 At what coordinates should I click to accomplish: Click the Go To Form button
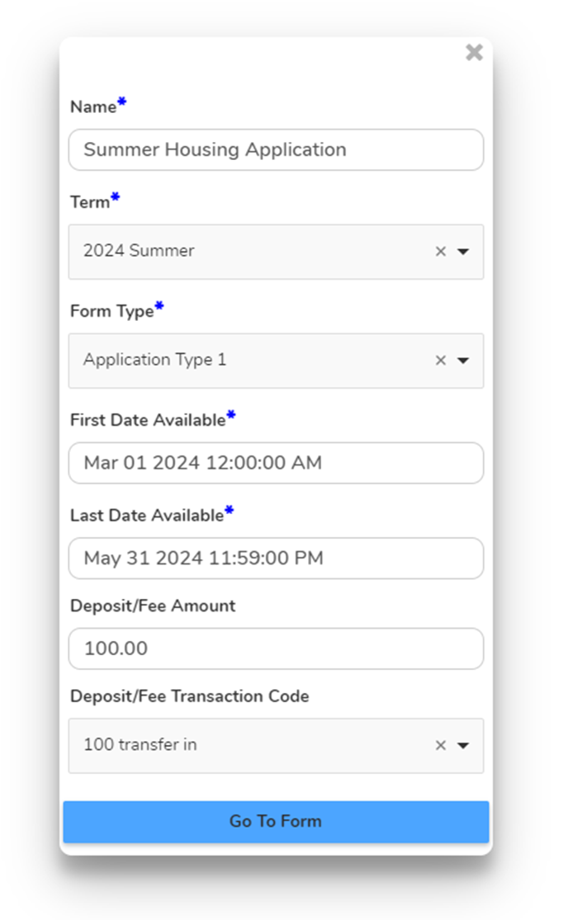(x=276, y=821)
